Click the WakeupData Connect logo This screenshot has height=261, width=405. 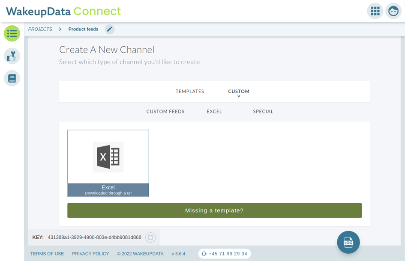point(63,12)
